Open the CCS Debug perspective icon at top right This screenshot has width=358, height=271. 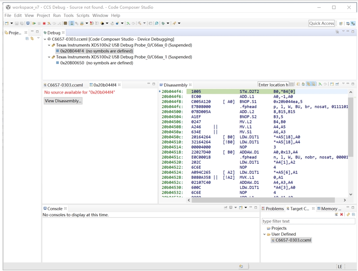353,24
